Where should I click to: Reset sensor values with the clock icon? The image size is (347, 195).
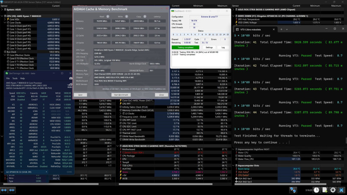(x=316, y=190)
